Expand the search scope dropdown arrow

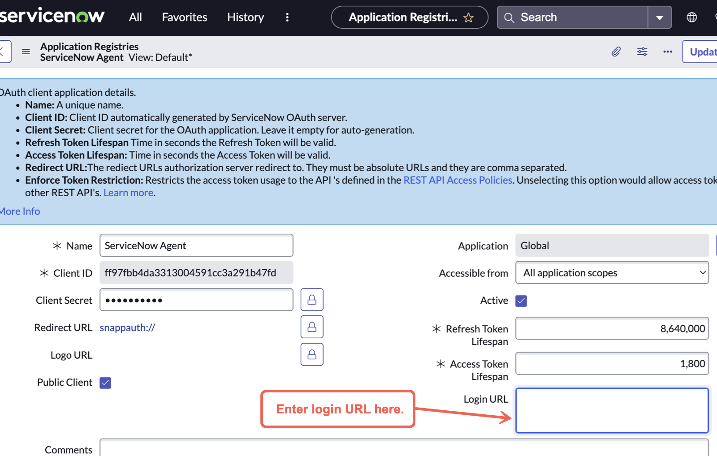coord(660,17)
